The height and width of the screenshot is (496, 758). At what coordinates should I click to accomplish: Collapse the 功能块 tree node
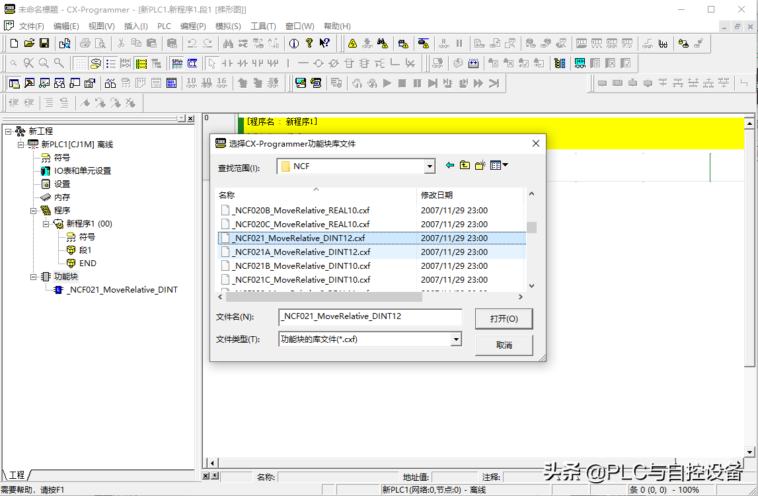[x=34, y=277]
